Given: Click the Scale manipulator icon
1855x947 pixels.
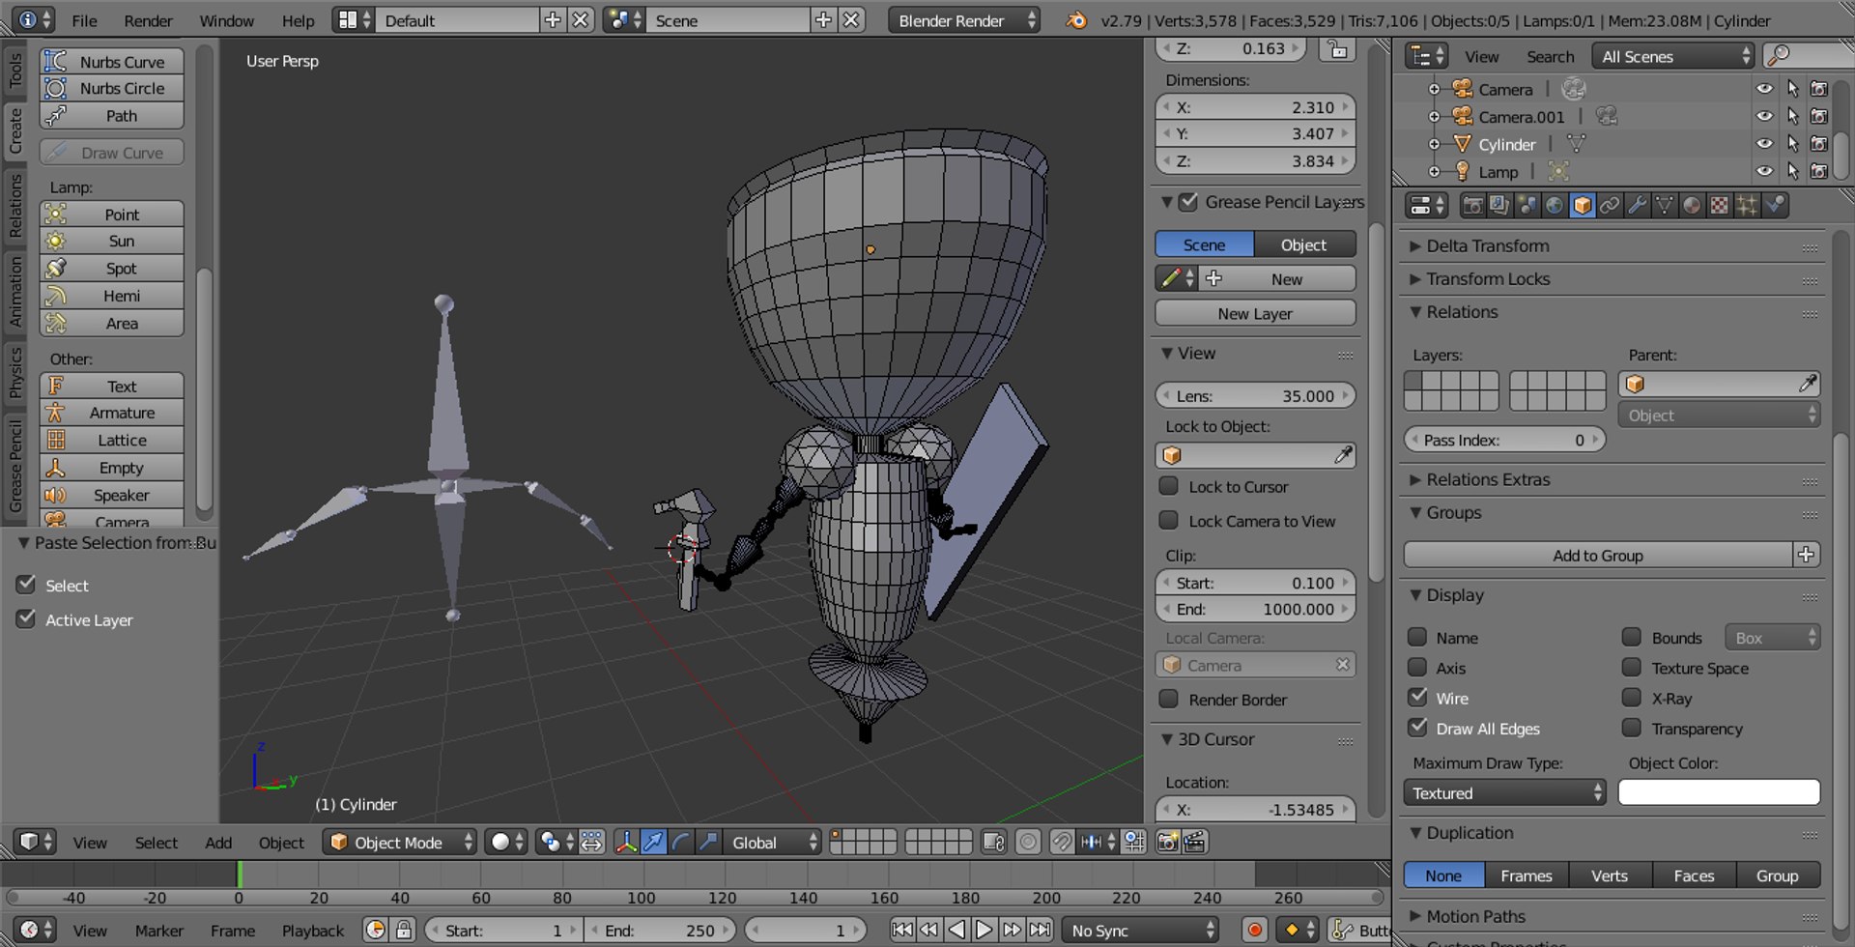Looking at the screenshot, I should click(708, 842).
